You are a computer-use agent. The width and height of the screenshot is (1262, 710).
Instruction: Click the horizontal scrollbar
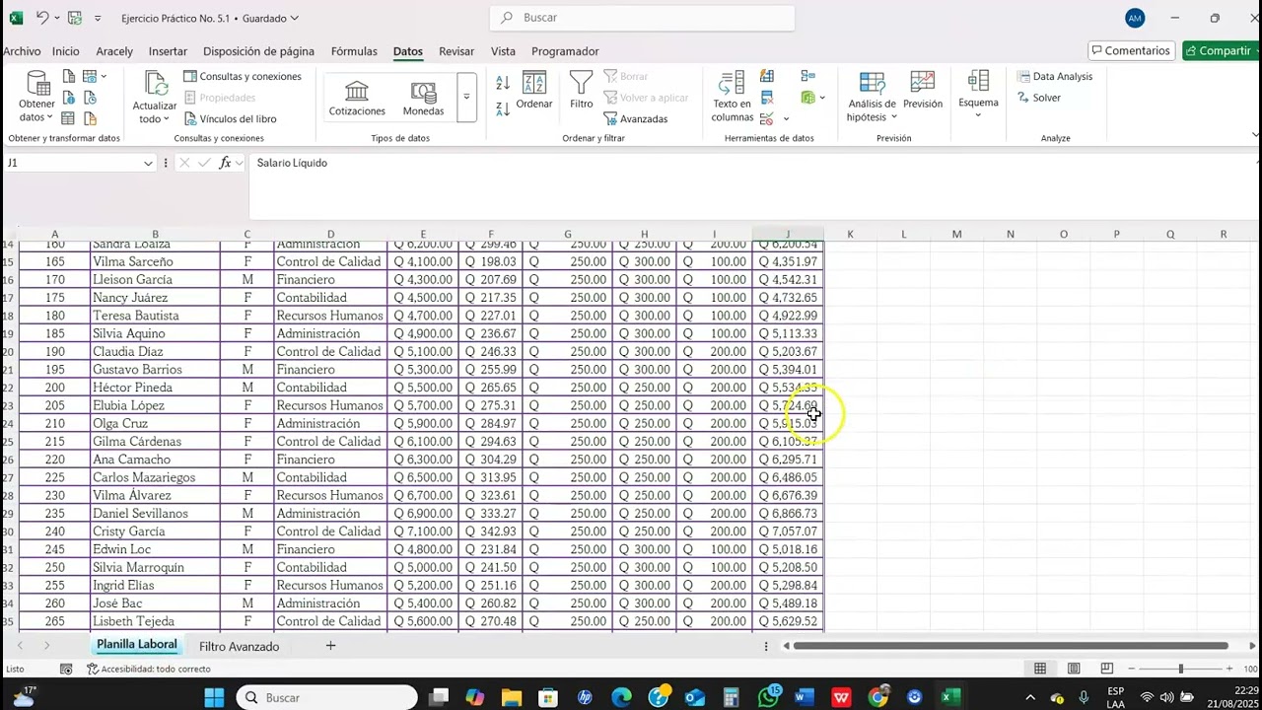(x=1011, y=646)
